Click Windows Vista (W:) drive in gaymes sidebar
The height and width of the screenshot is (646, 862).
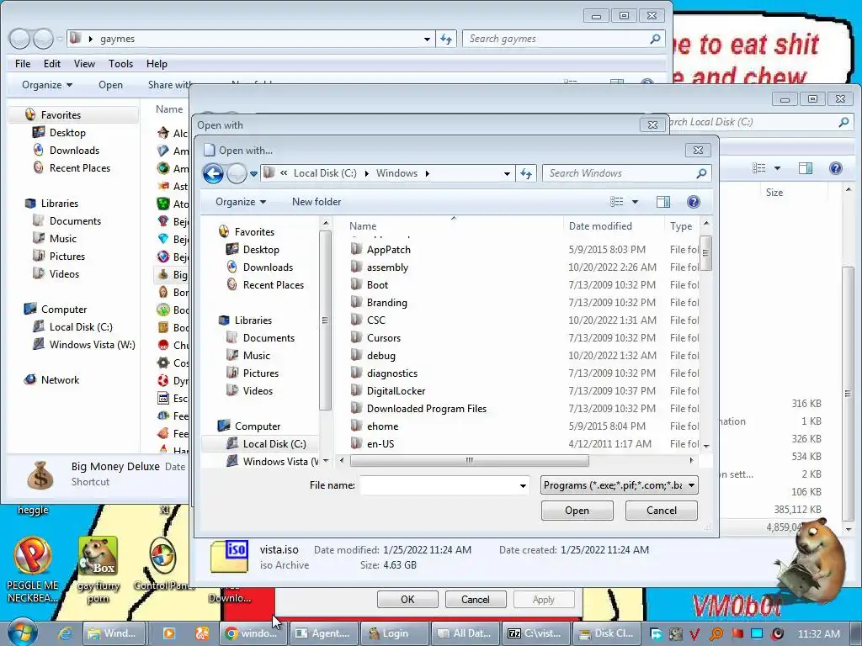tap(92, 344)
